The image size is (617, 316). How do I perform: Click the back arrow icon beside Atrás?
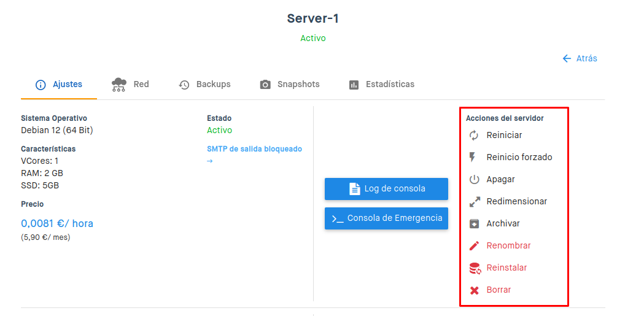point(567,58)
